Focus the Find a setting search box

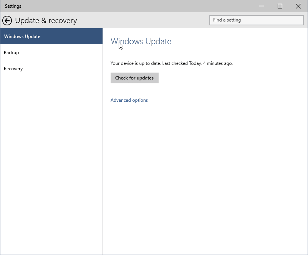click(256, 20)
